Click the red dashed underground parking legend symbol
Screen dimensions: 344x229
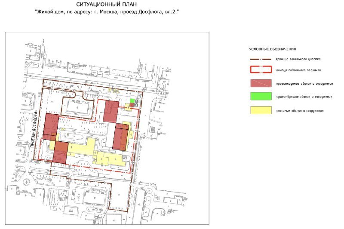261,69
